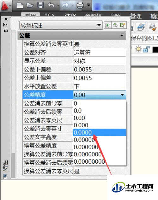Click the 显示公差 value 对称

point(100,61)
